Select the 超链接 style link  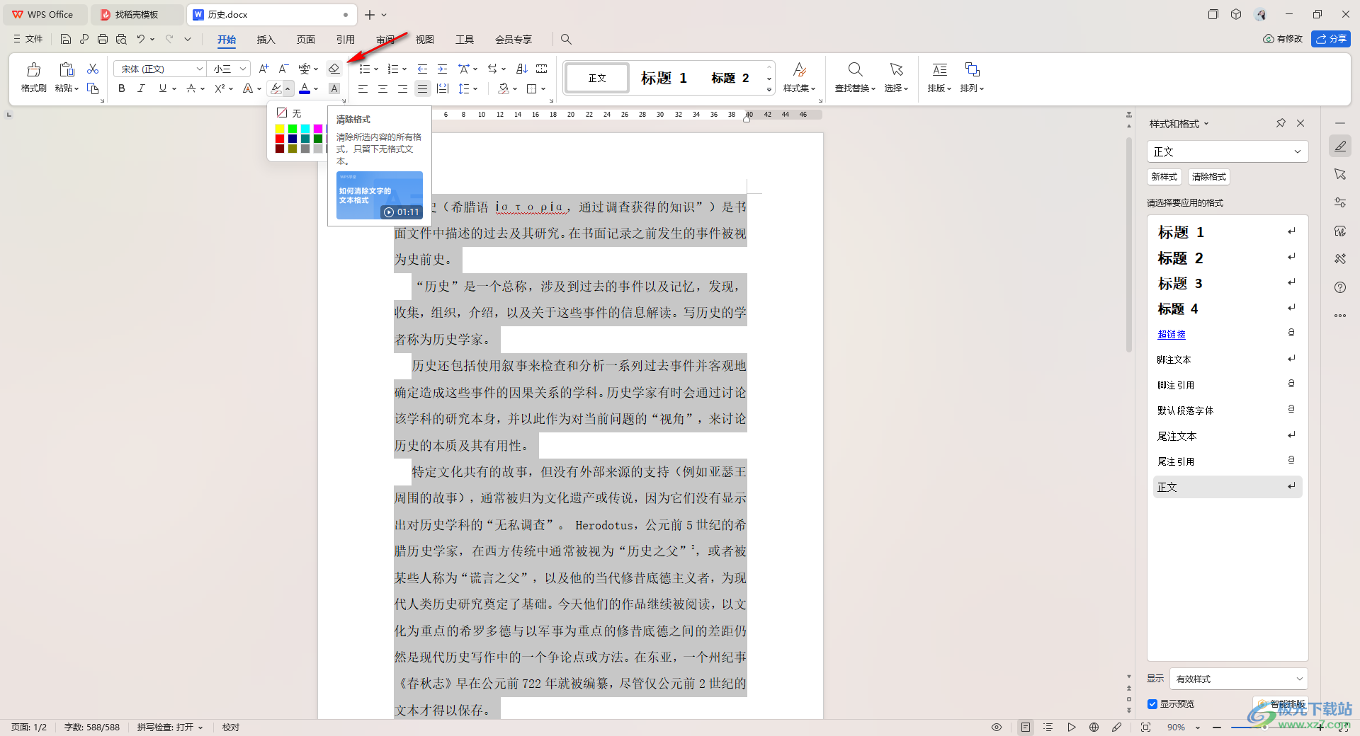coord(1172,334)
